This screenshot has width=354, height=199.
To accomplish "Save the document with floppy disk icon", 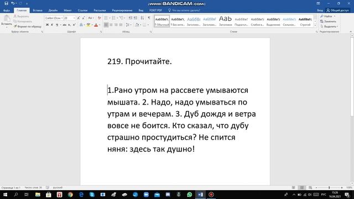I will tap(6, 3).
